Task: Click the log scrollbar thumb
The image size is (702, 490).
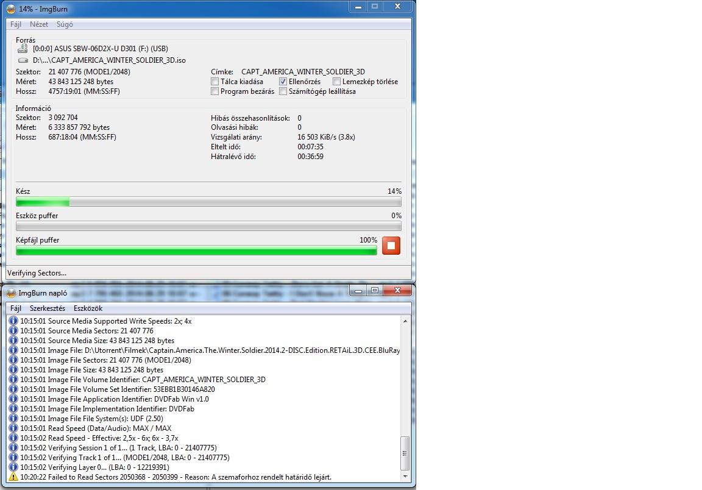Action: (x=405, y=453)
